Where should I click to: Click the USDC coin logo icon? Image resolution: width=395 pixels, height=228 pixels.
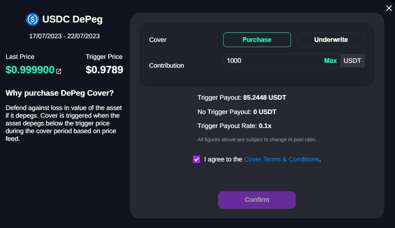[32, 19]
